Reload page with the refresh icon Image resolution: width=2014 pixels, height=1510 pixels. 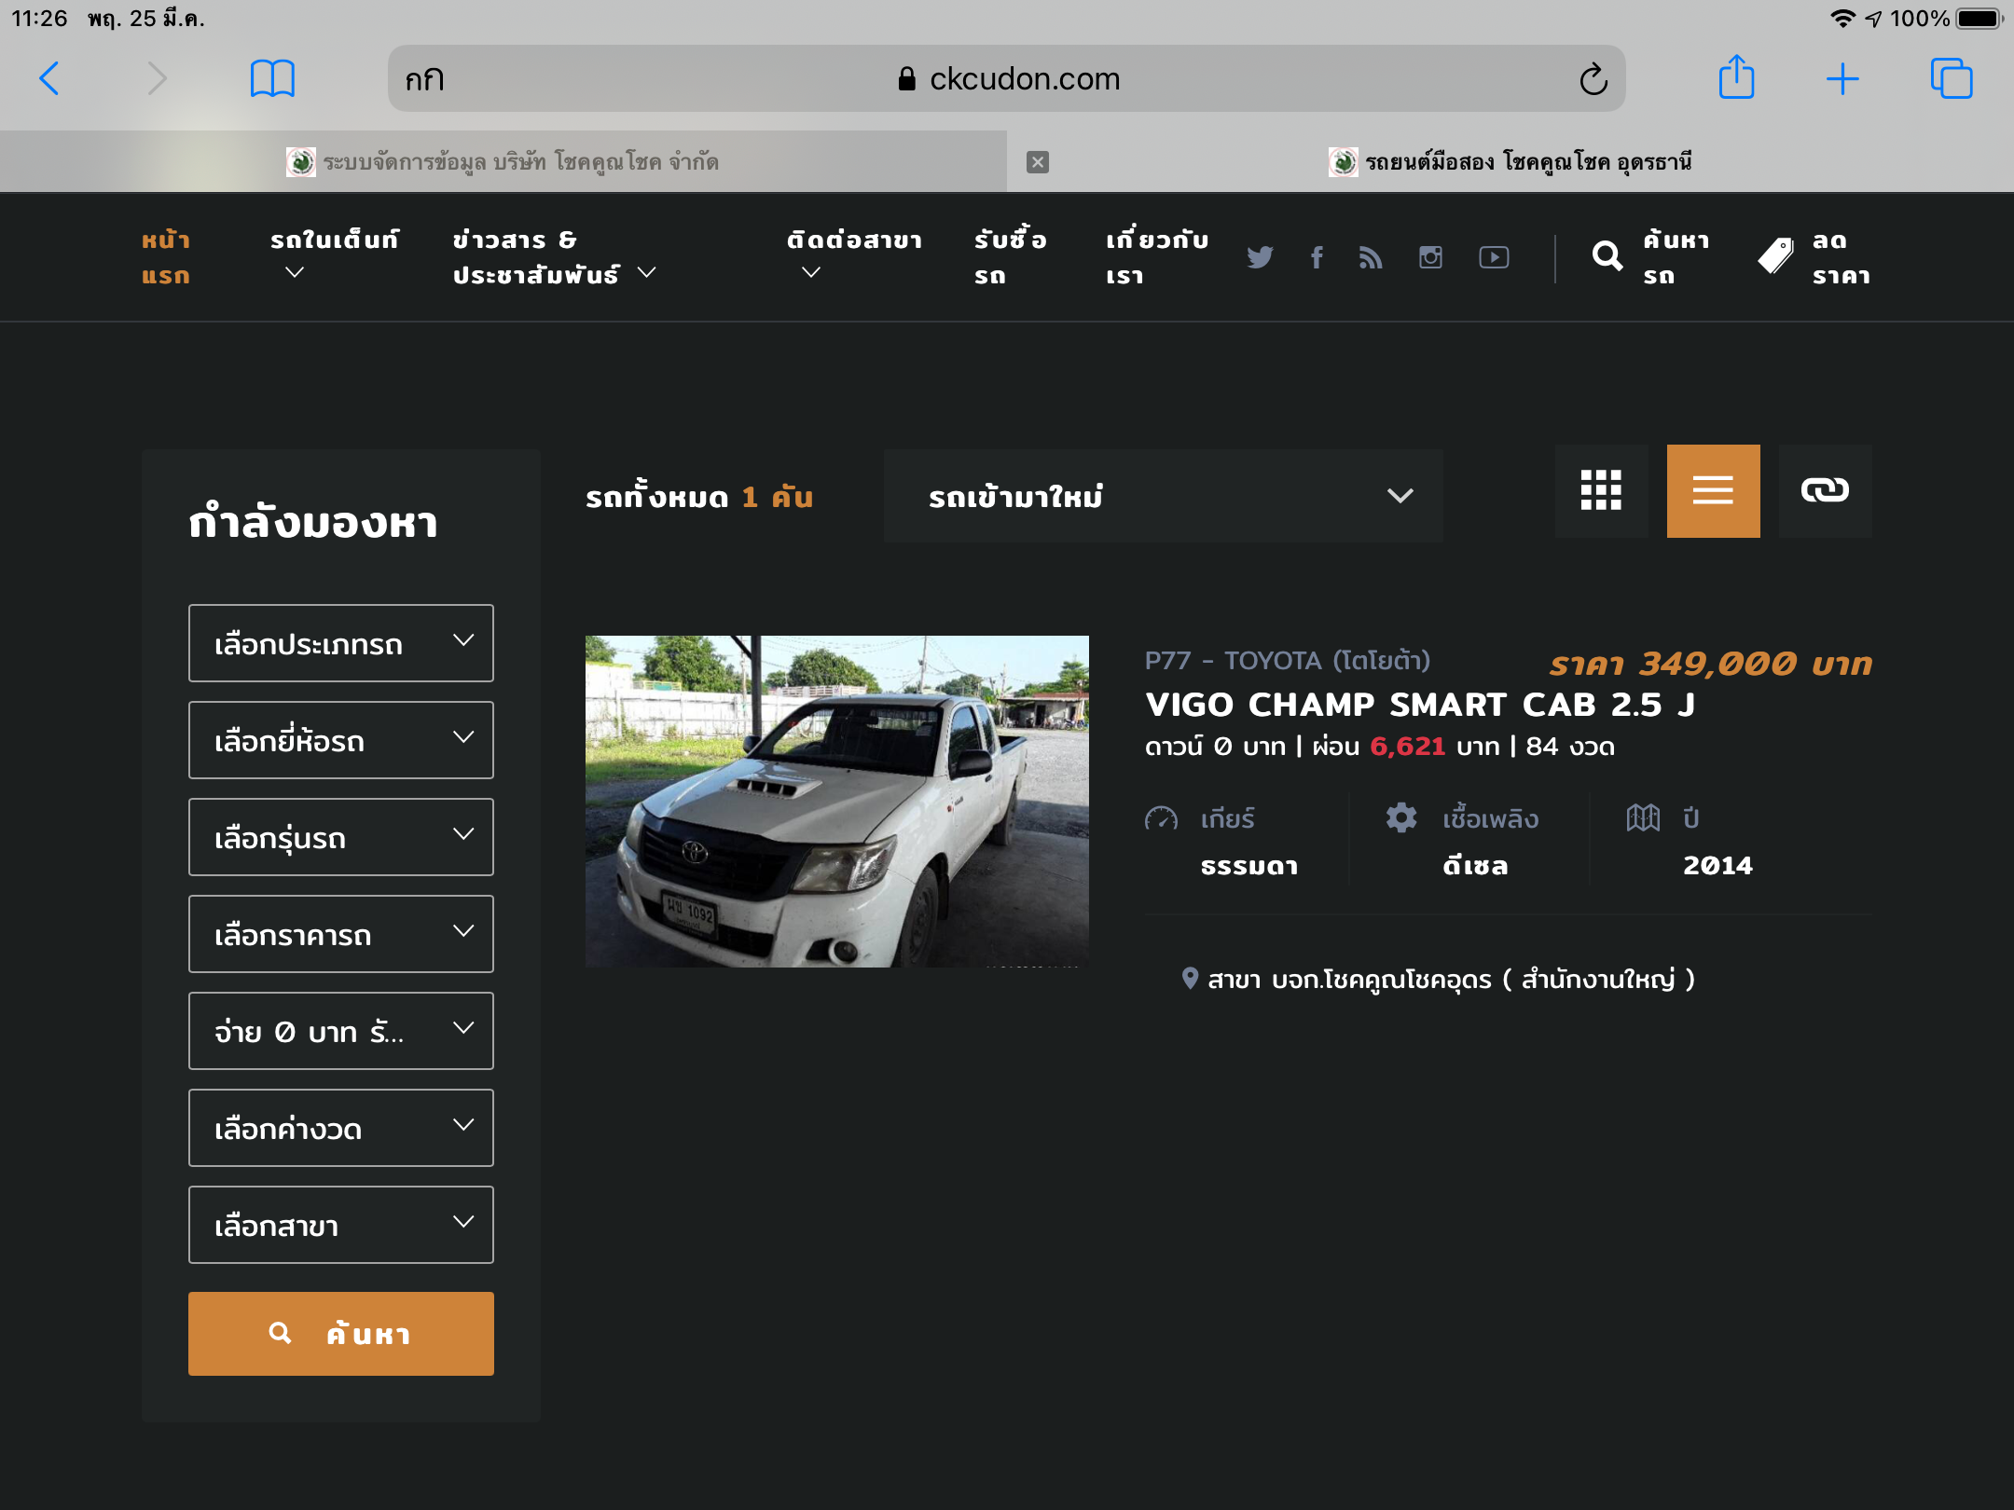point(1593,79)
